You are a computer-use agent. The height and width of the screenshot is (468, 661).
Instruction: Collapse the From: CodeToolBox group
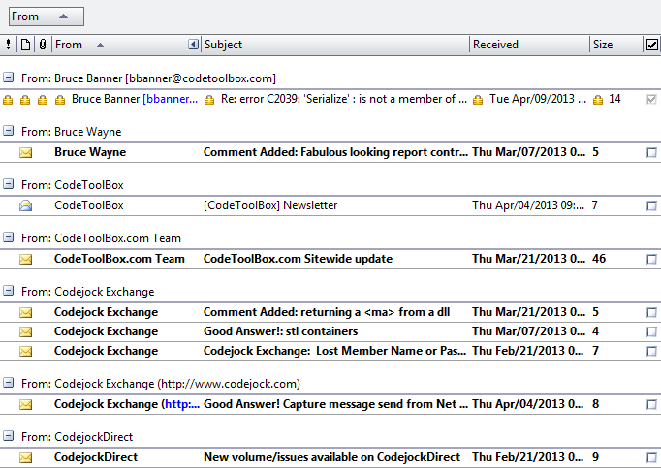point(9,184)
